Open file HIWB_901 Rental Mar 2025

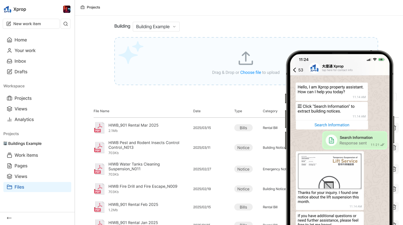pos(133,125)
